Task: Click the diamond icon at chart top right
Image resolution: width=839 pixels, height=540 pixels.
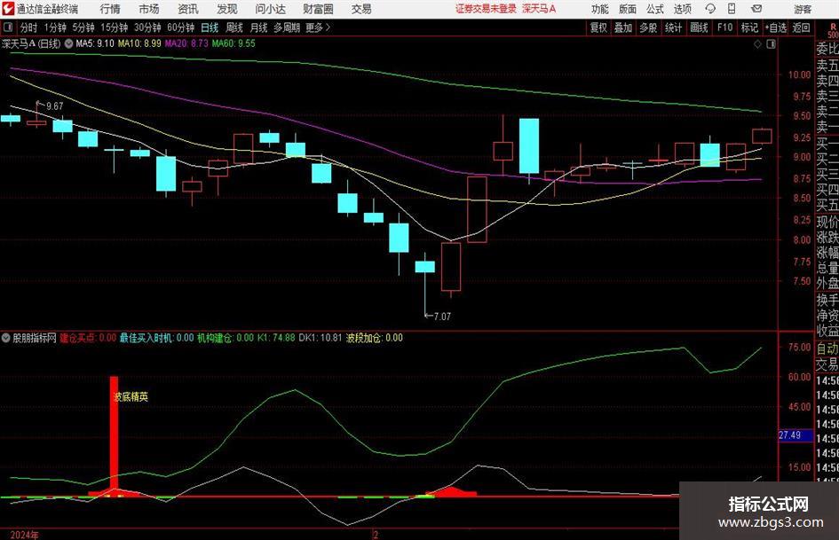Action: coord(757,44)
